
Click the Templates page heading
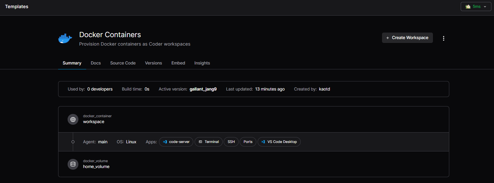coord(17,7)
